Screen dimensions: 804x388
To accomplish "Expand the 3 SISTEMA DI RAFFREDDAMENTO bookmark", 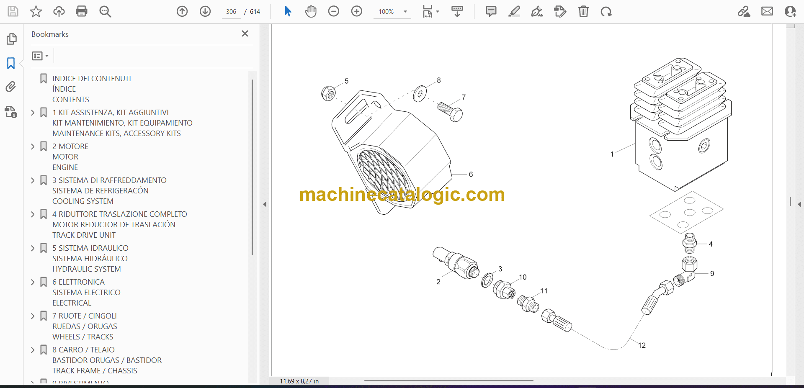I will [33, 180].
